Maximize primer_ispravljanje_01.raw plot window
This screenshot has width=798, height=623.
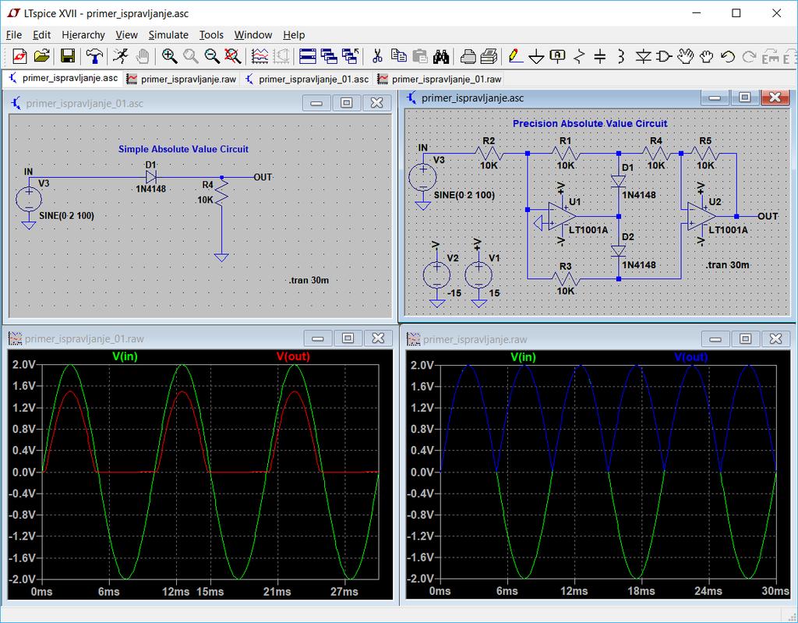pyautogui.click(x=348, y=338)
